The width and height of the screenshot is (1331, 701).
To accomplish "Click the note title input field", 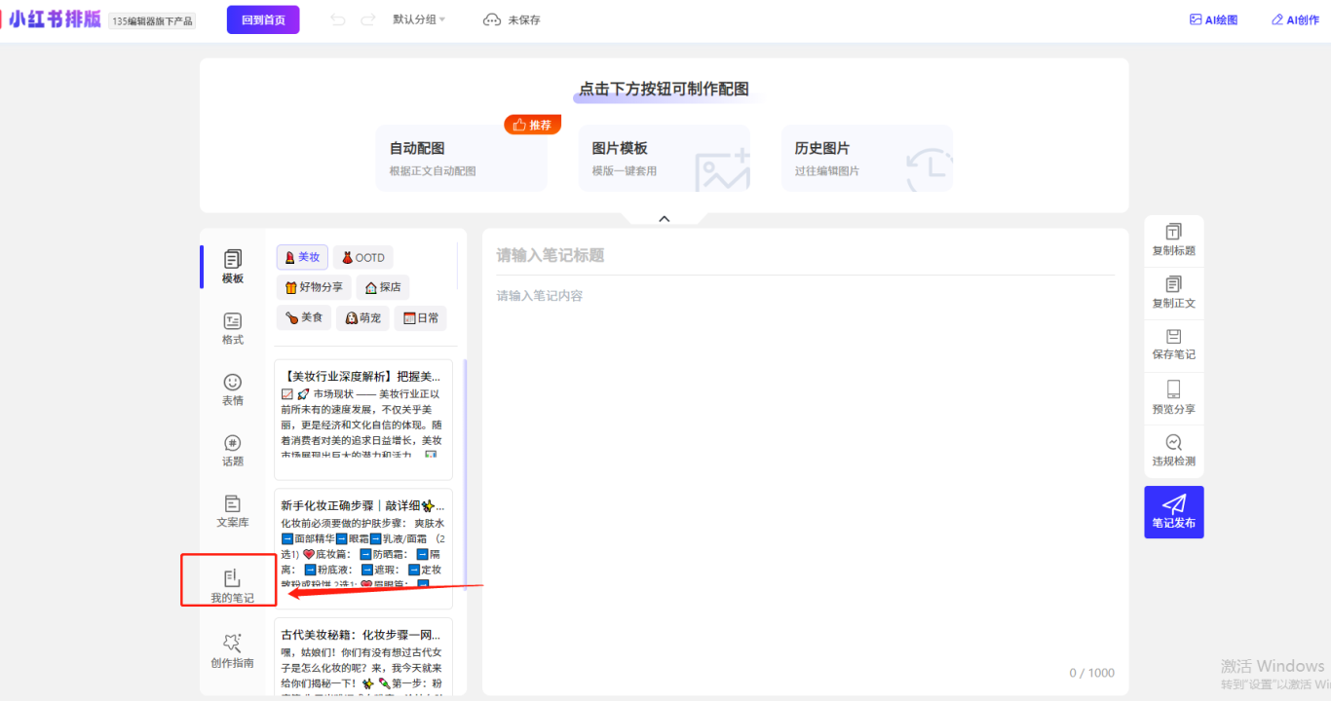I will 799,255.
